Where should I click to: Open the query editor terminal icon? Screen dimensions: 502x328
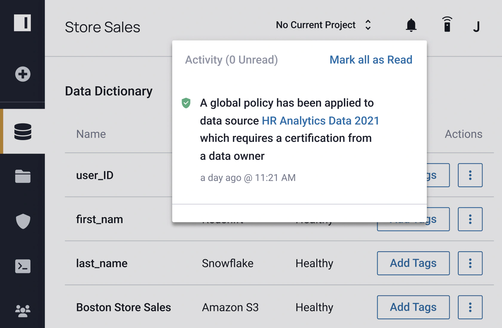tap(23, 266)
